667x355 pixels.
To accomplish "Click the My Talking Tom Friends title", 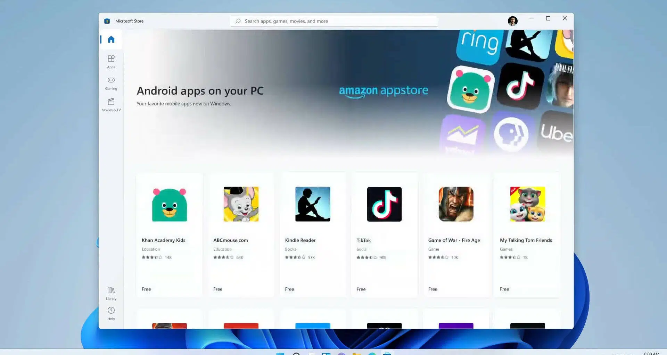I will click(x=526, y=240).
